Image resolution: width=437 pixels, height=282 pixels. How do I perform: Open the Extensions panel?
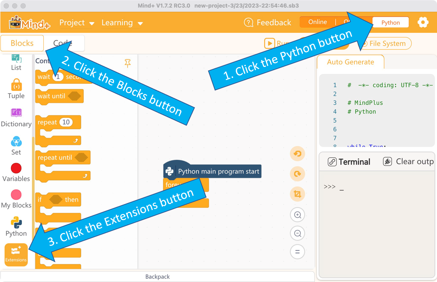pos(16,254)
